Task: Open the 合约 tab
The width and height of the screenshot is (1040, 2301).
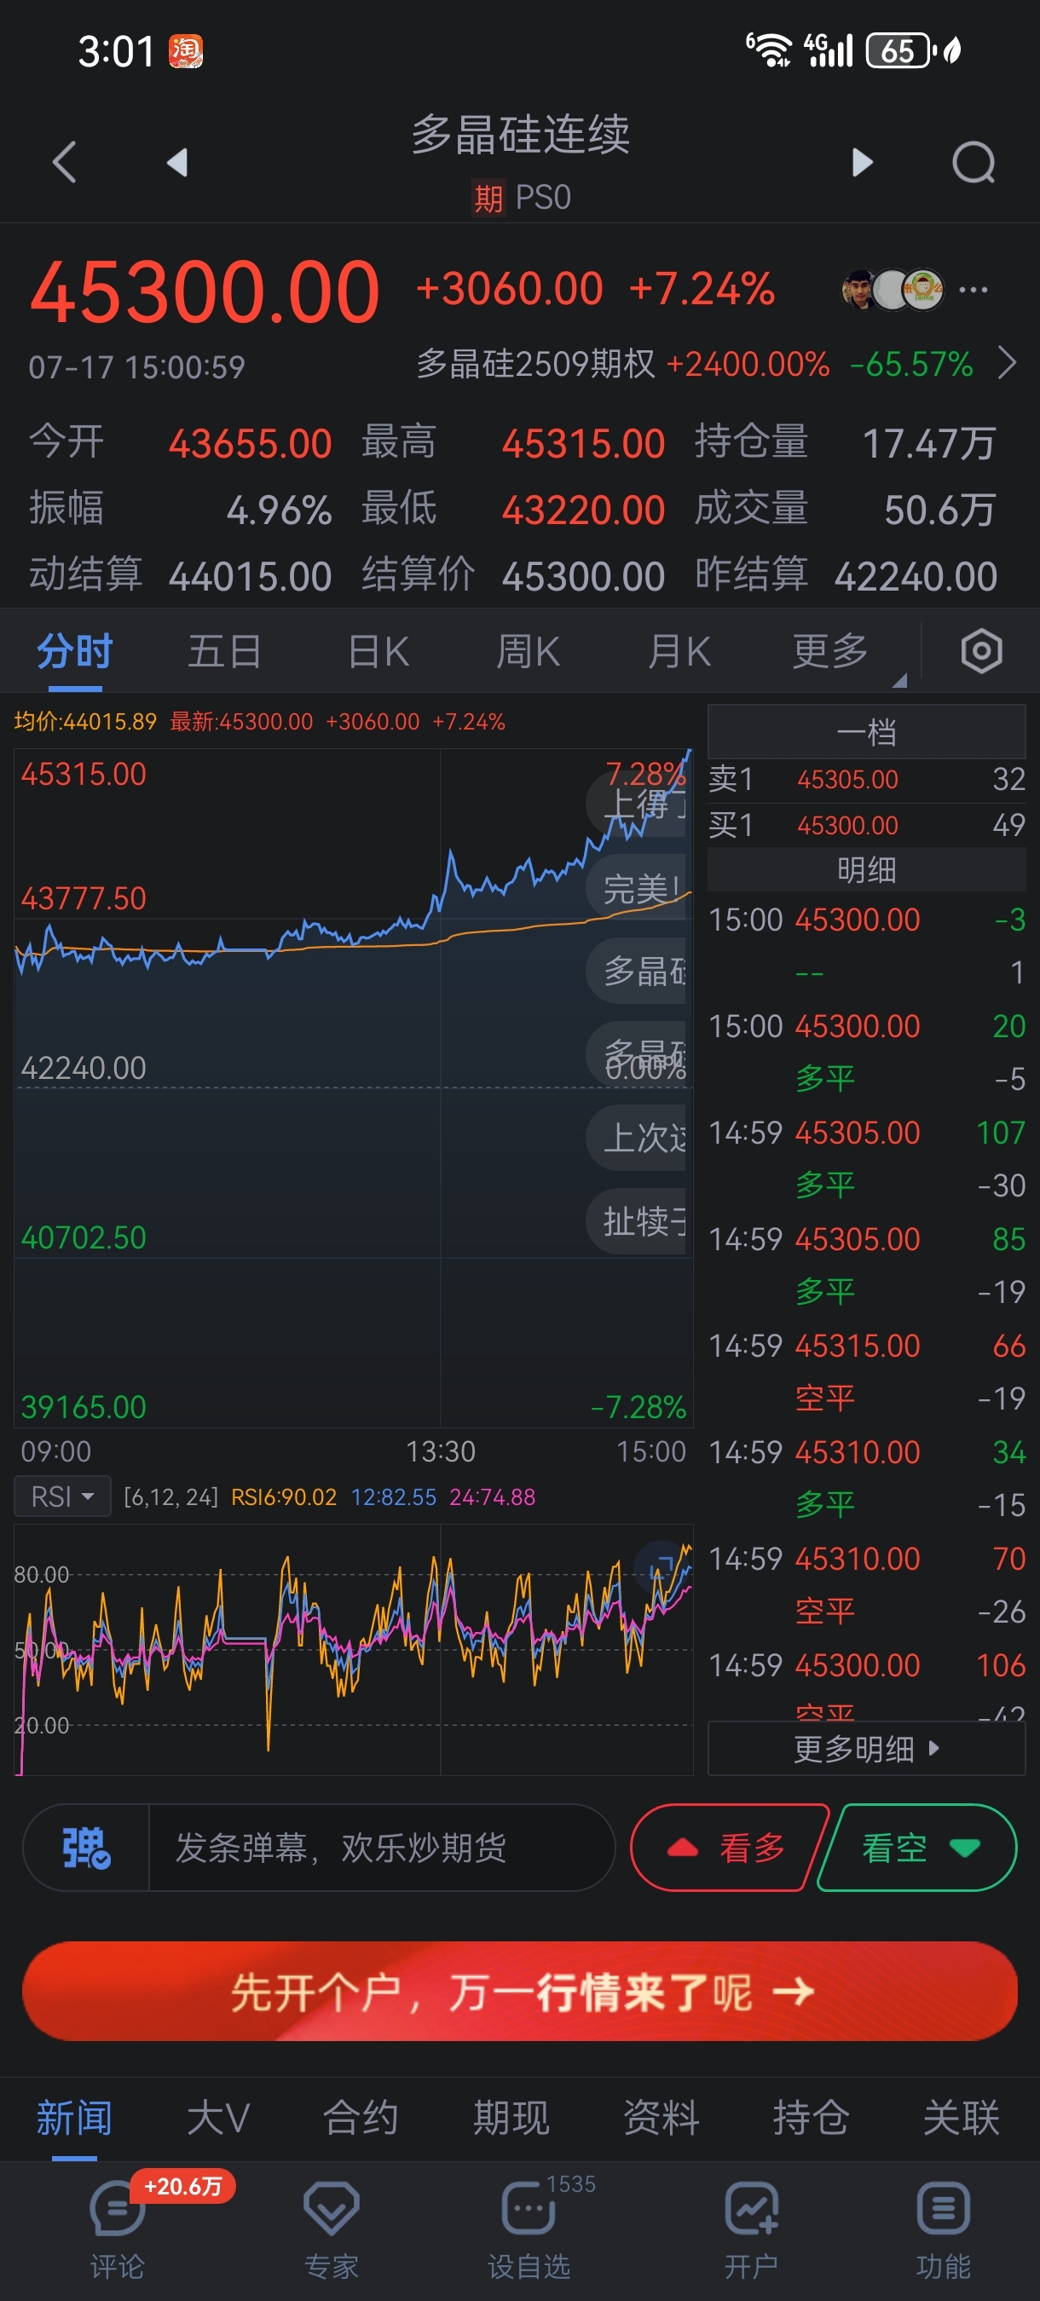Action: 360,2118
